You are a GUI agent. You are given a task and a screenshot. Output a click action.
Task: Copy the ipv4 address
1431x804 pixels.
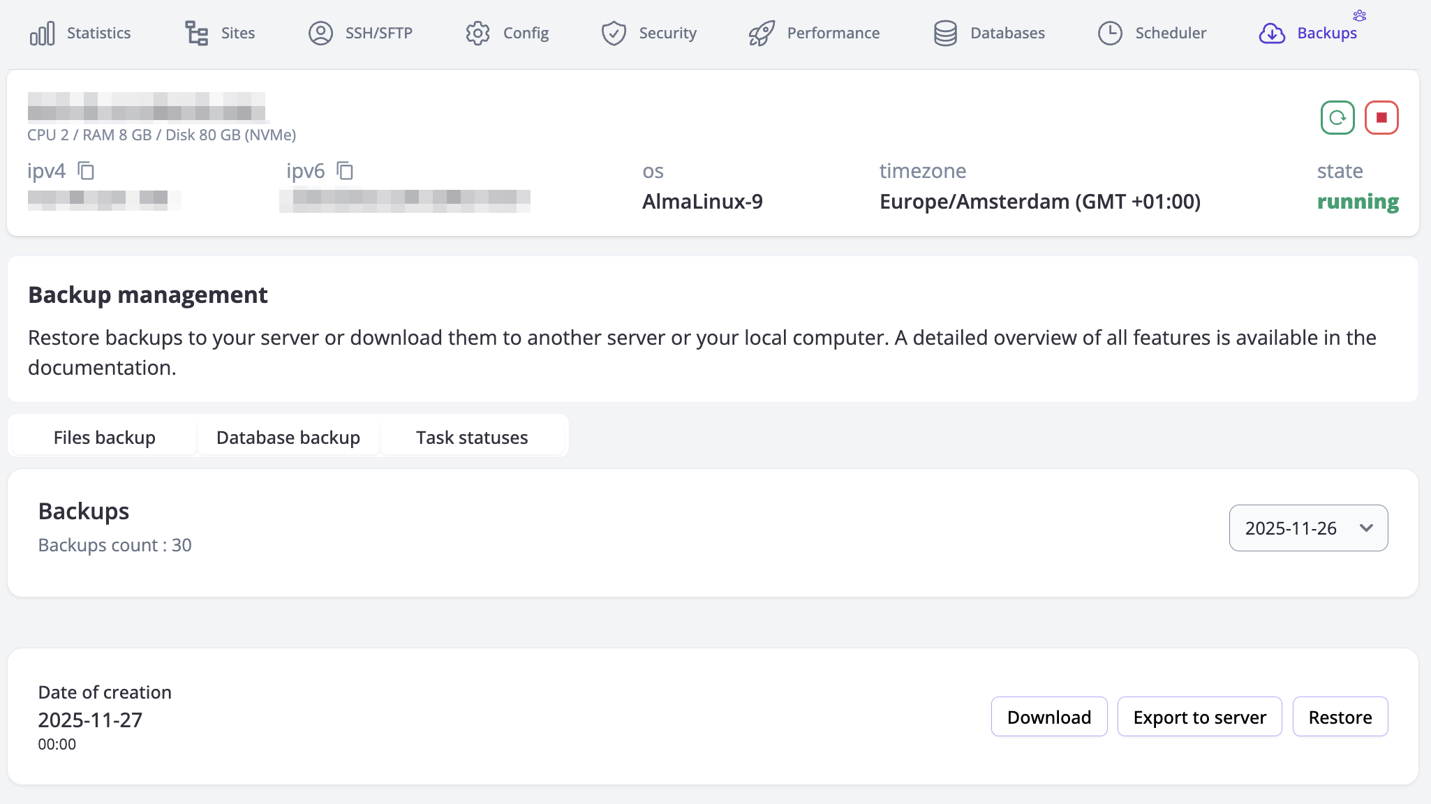86,170
